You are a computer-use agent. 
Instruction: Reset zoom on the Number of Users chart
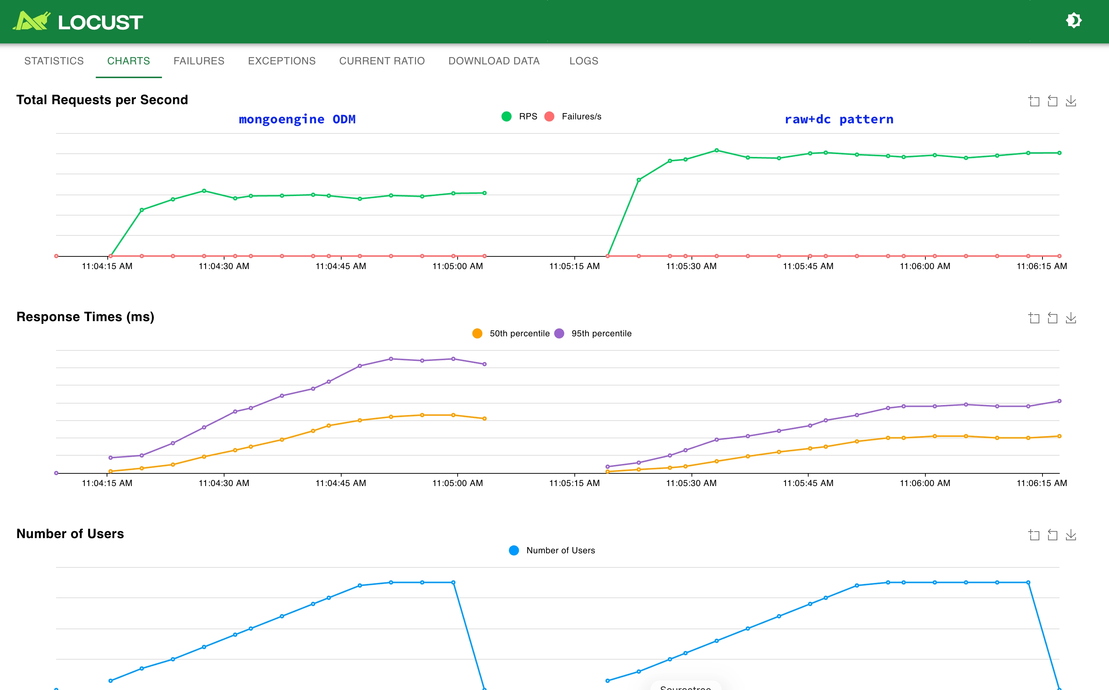point(1053,535)
